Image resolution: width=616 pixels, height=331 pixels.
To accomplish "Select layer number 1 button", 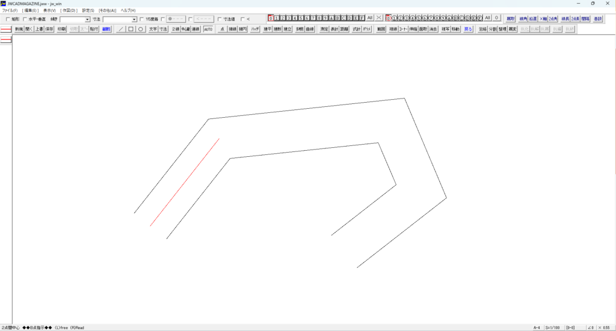I will click(x=277, y=19).
